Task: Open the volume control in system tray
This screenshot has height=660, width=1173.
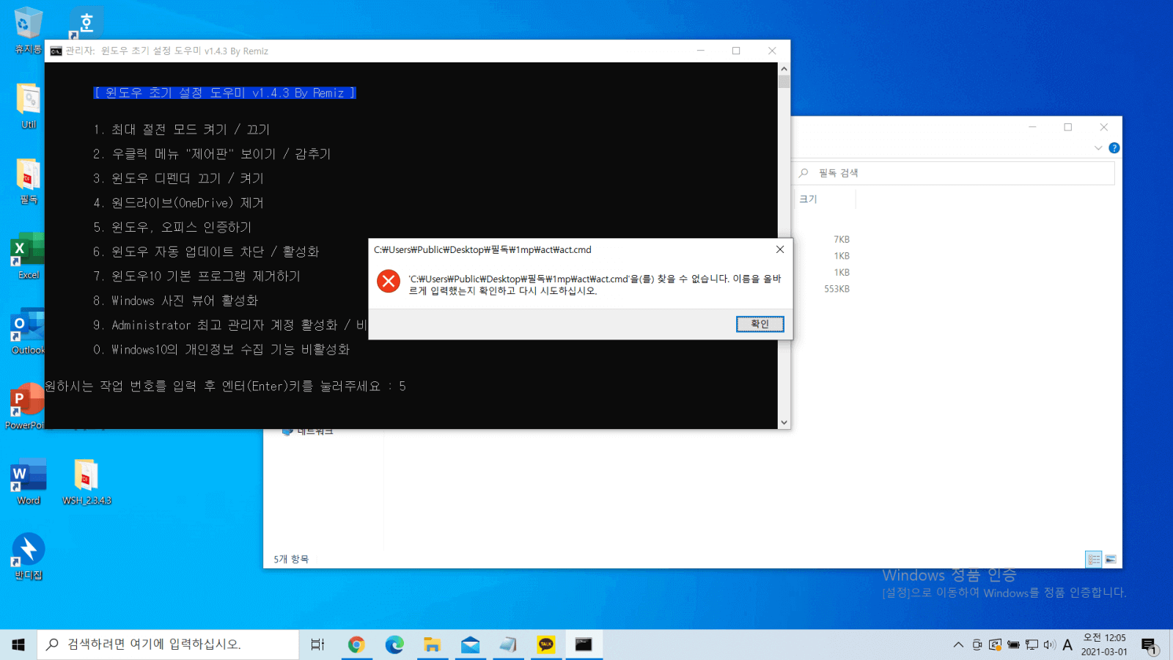Action: (1050, 645)
